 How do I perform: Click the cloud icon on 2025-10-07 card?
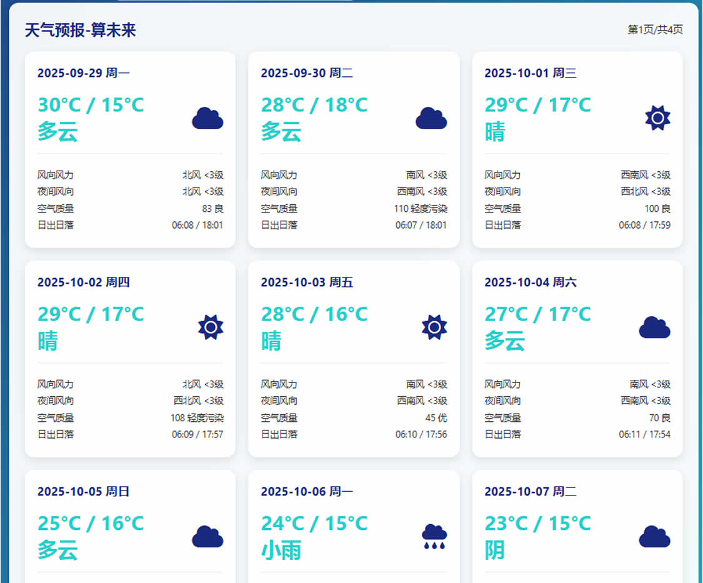pos(654,537)
